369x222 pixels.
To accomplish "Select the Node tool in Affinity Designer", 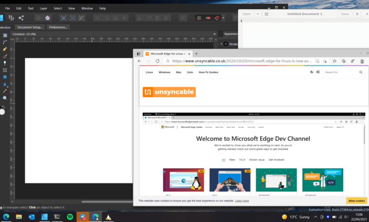I will tap(5, 43).
